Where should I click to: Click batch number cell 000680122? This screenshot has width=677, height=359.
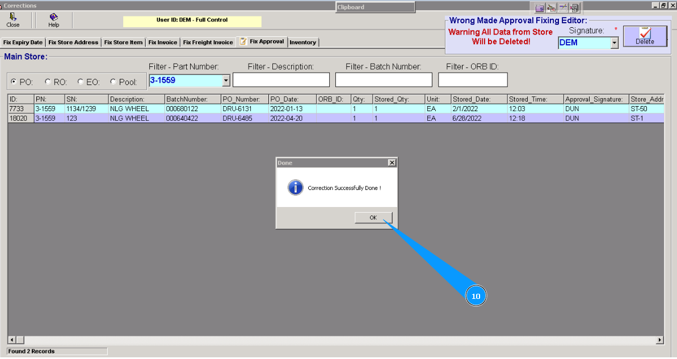(192, 109)
